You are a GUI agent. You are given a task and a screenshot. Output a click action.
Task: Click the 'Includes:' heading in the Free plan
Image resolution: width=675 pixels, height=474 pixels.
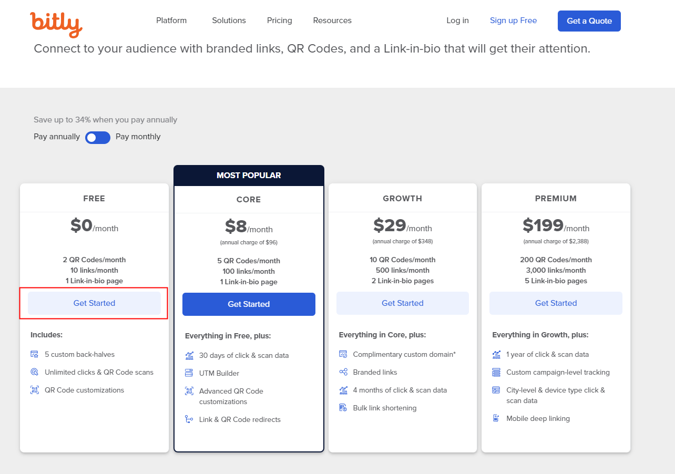click(x=46, y=335)
